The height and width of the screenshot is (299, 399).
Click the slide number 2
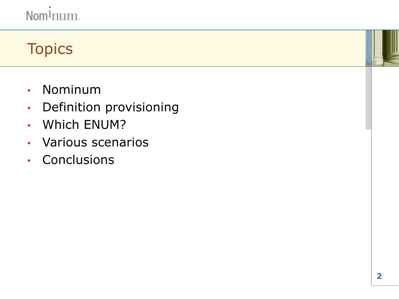pyautogui.click(x=379, y=276)
